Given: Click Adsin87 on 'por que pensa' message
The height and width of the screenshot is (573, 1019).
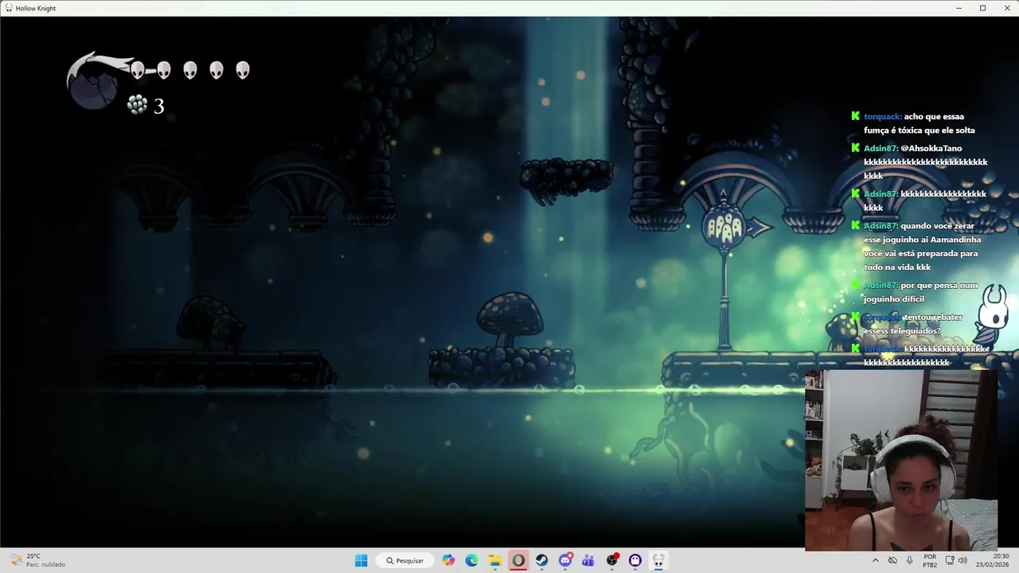Looking at the screenshot, I should tap(880, 285).
